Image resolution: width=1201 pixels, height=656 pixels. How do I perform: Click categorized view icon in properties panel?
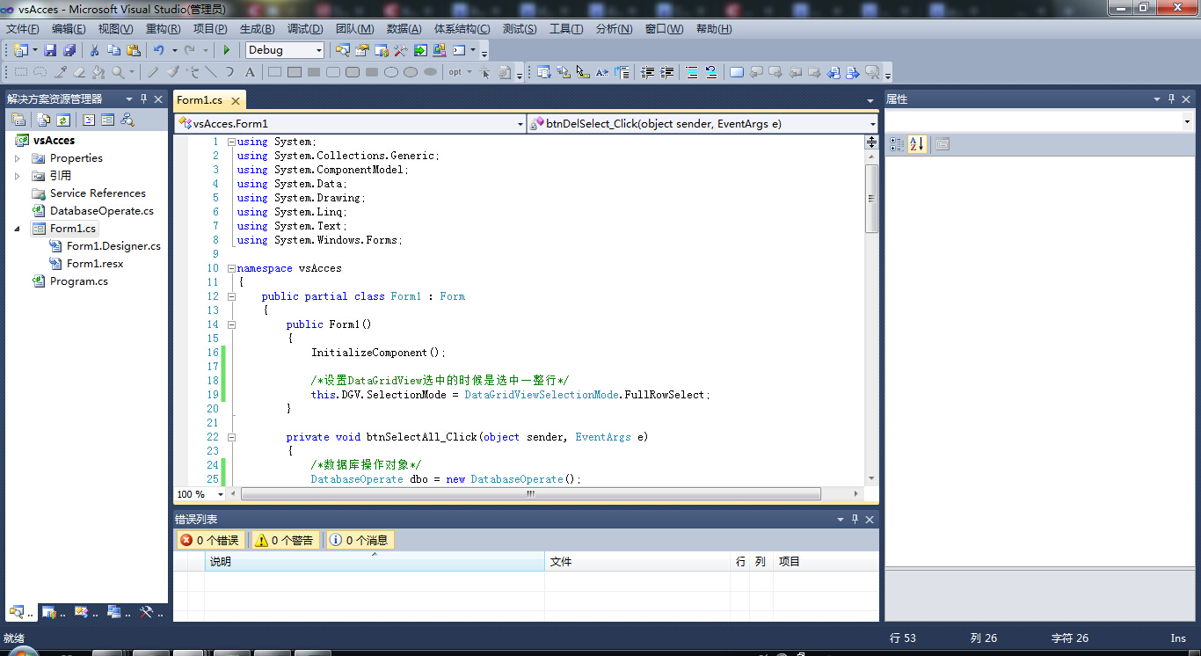pos(896,144)
